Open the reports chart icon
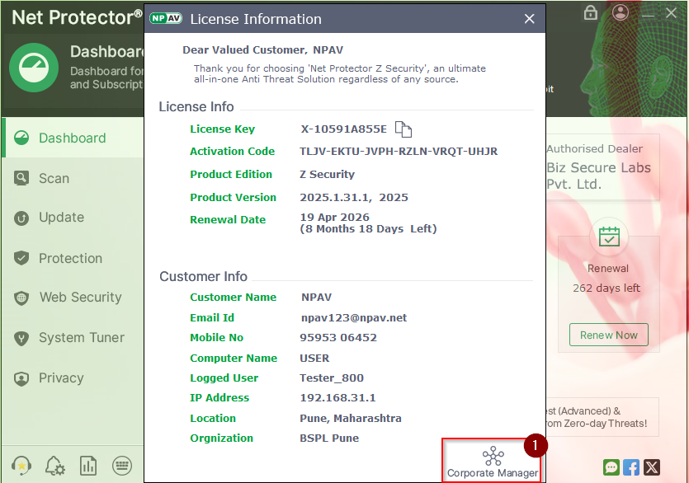 [88, 467]
